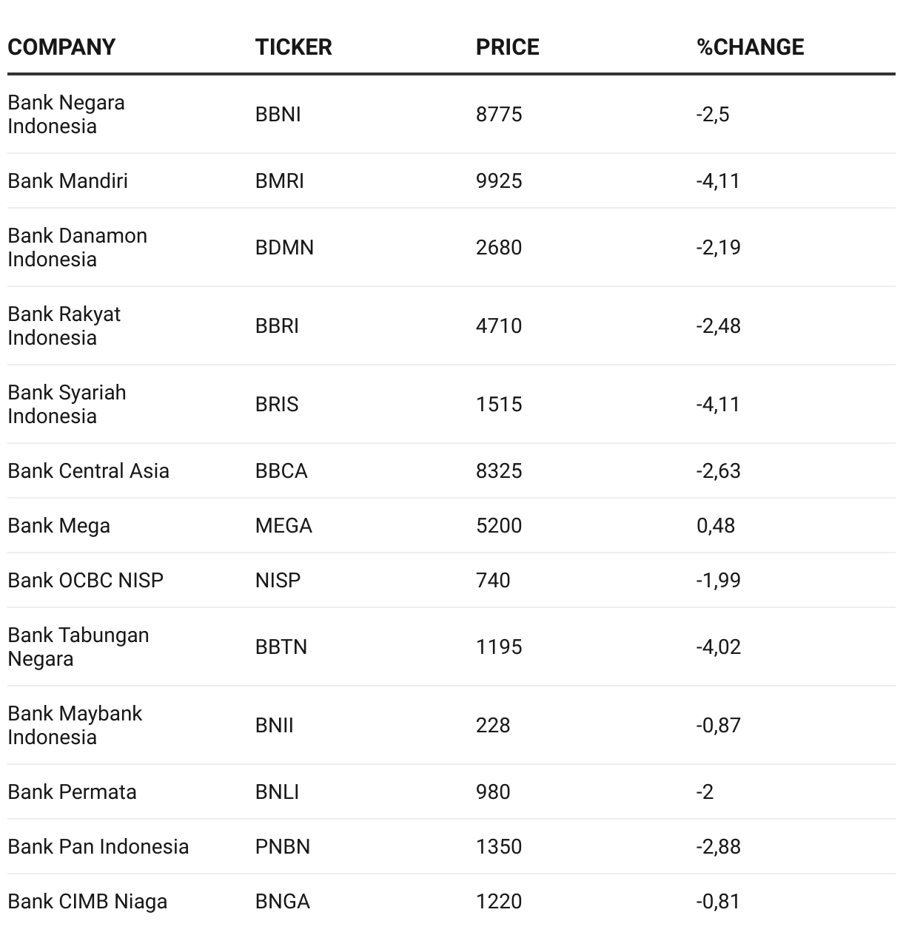Select the Bank Danamon Indonesia row name
The image size is (903, 935).
coord(77,247)
